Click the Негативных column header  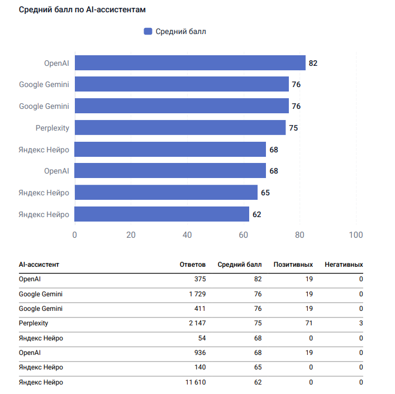344,265
